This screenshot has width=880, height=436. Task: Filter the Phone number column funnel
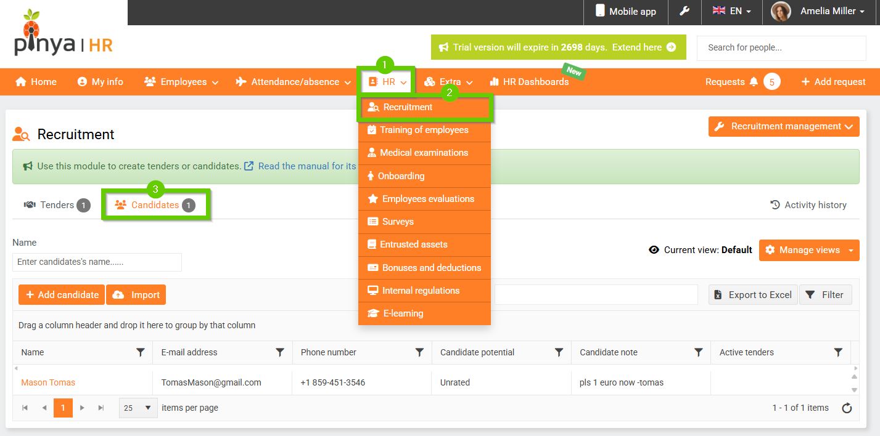(x=419, y=352)
